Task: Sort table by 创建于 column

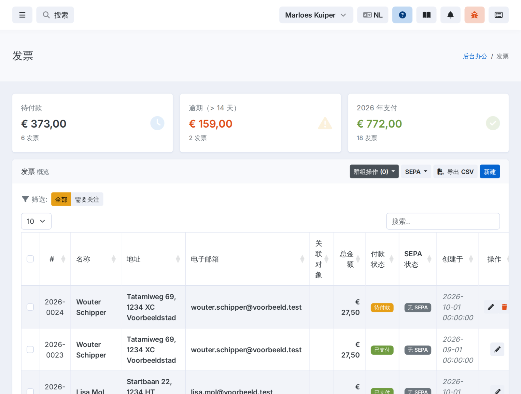Action: 471,259
